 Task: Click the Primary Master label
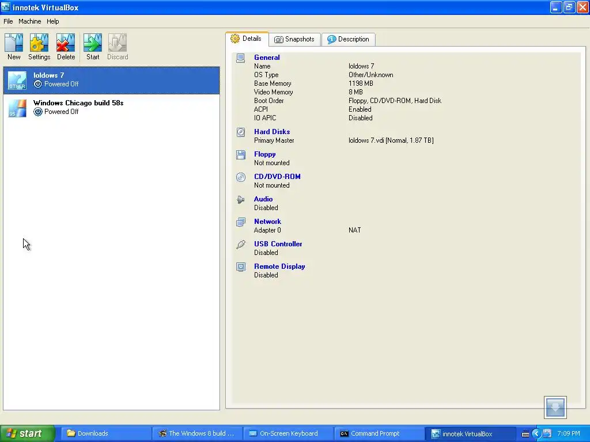[274, 140]
